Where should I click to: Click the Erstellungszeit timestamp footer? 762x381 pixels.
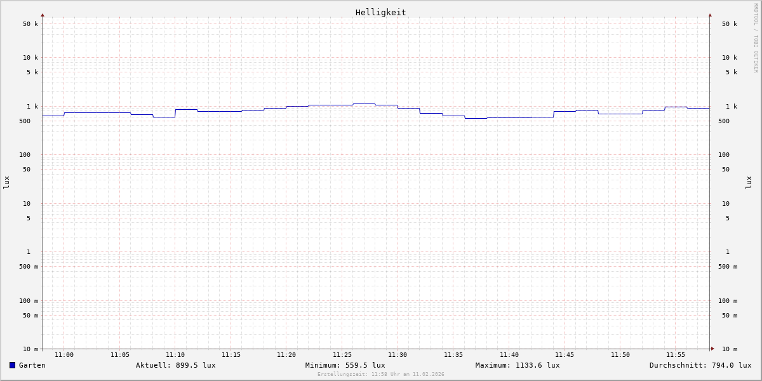380,375
